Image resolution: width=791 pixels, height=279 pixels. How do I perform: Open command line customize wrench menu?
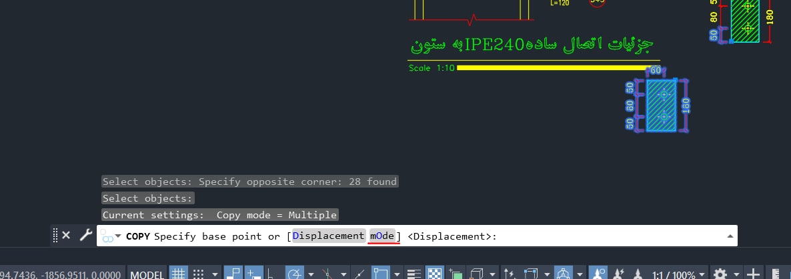(86, 235)
